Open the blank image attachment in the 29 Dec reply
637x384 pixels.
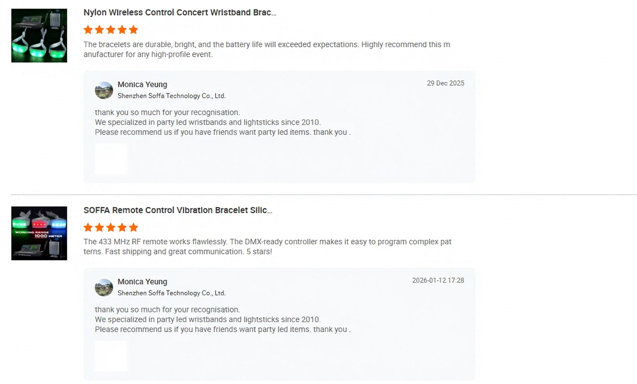click(x=111, y=159)
